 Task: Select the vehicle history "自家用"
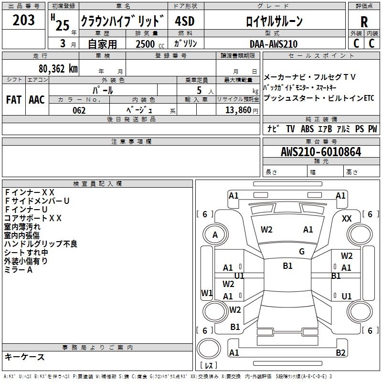(102, 44)
